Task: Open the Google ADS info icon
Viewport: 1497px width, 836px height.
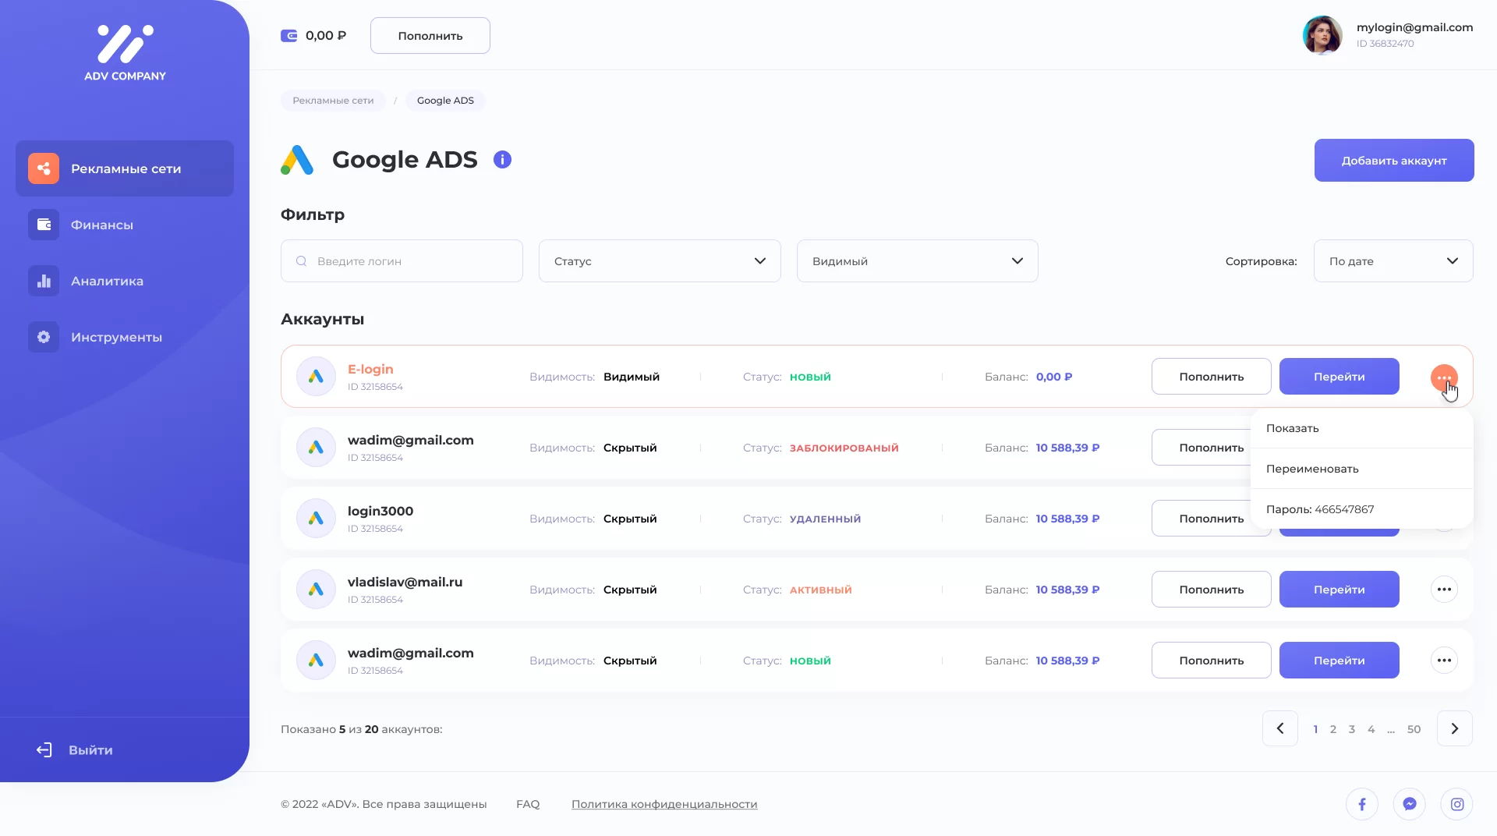Action: [503, 160]
